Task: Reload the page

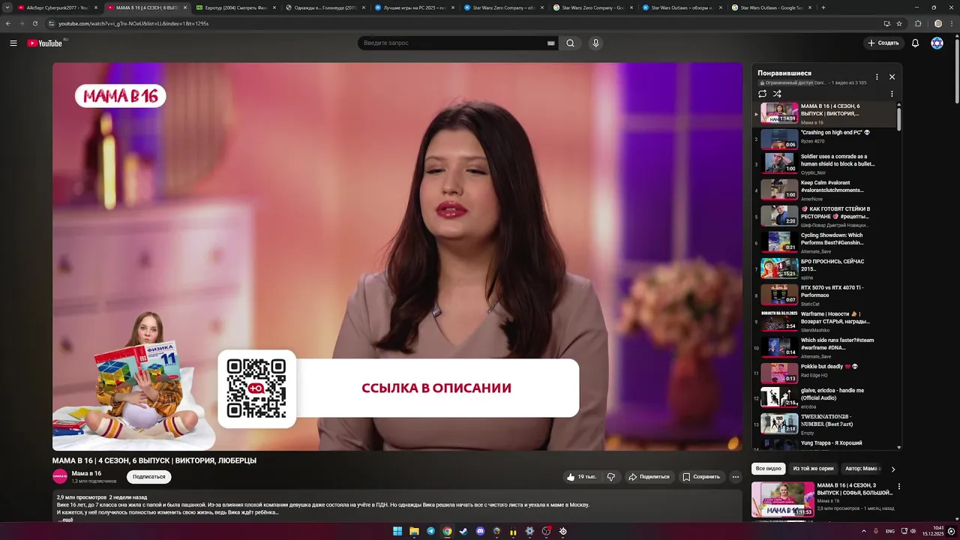Action: tap(34, 23)
